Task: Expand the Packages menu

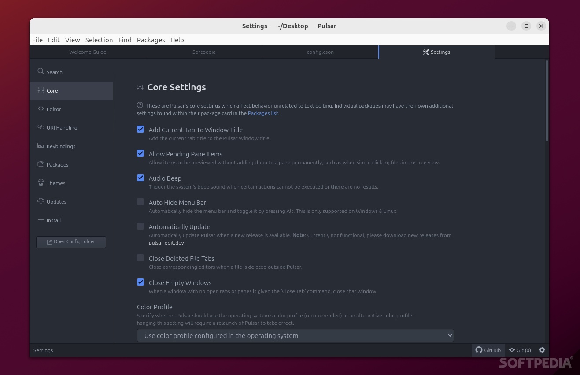Action: [151, 40]
